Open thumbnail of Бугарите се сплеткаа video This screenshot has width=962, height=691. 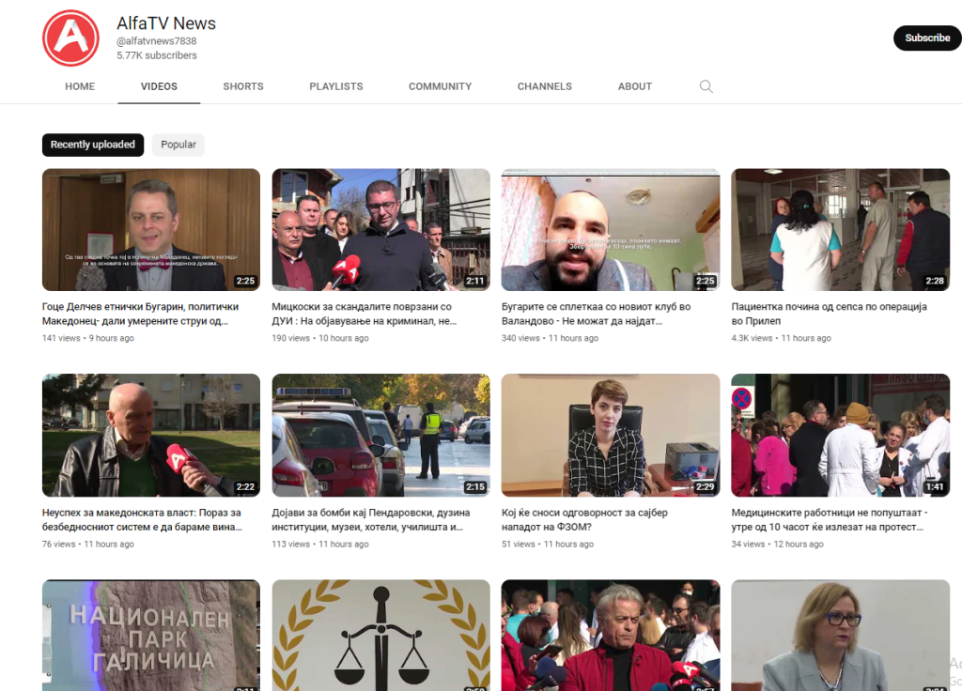[x=611, y=229]
